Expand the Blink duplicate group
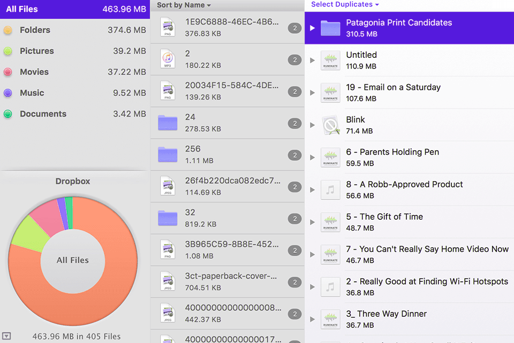Image resolution: width=514 pixels, height=343 pixels. click(312, 125)
